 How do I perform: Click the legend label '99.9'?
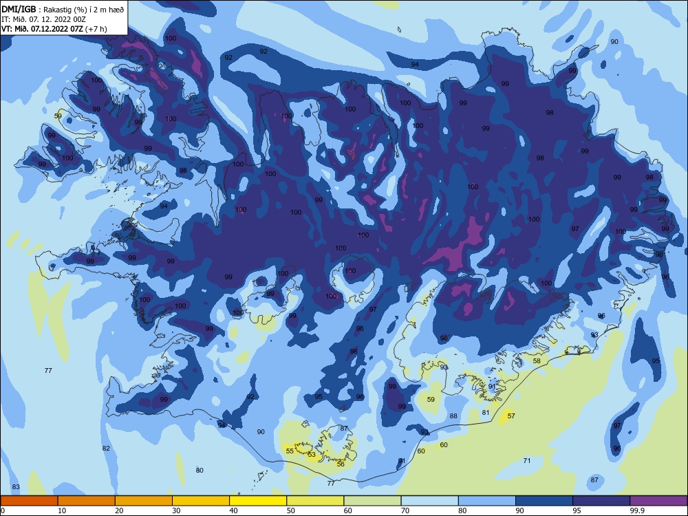pos(636,510)
